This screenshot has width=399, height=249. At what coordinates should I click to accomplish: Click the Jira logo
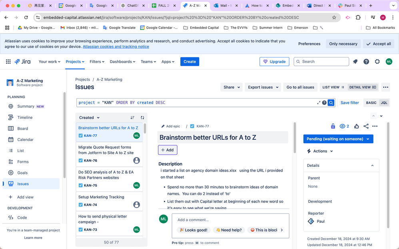pos(22,61)
